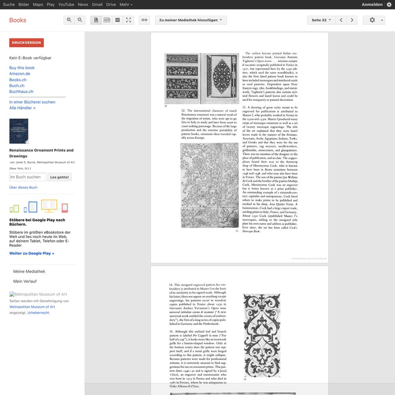395x395 pixels.
Task: Zoom in on the book page
Action: (69, 20)
